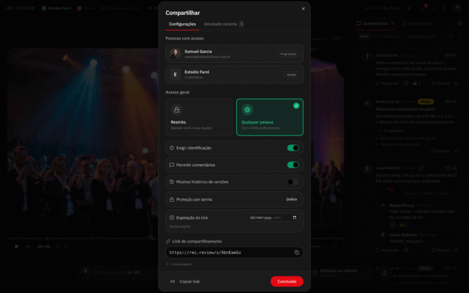Image resolution: width=469 pixels, height=293 pixels.
Task: Click the Estúdio Farol team row icon
Action: 175,74
